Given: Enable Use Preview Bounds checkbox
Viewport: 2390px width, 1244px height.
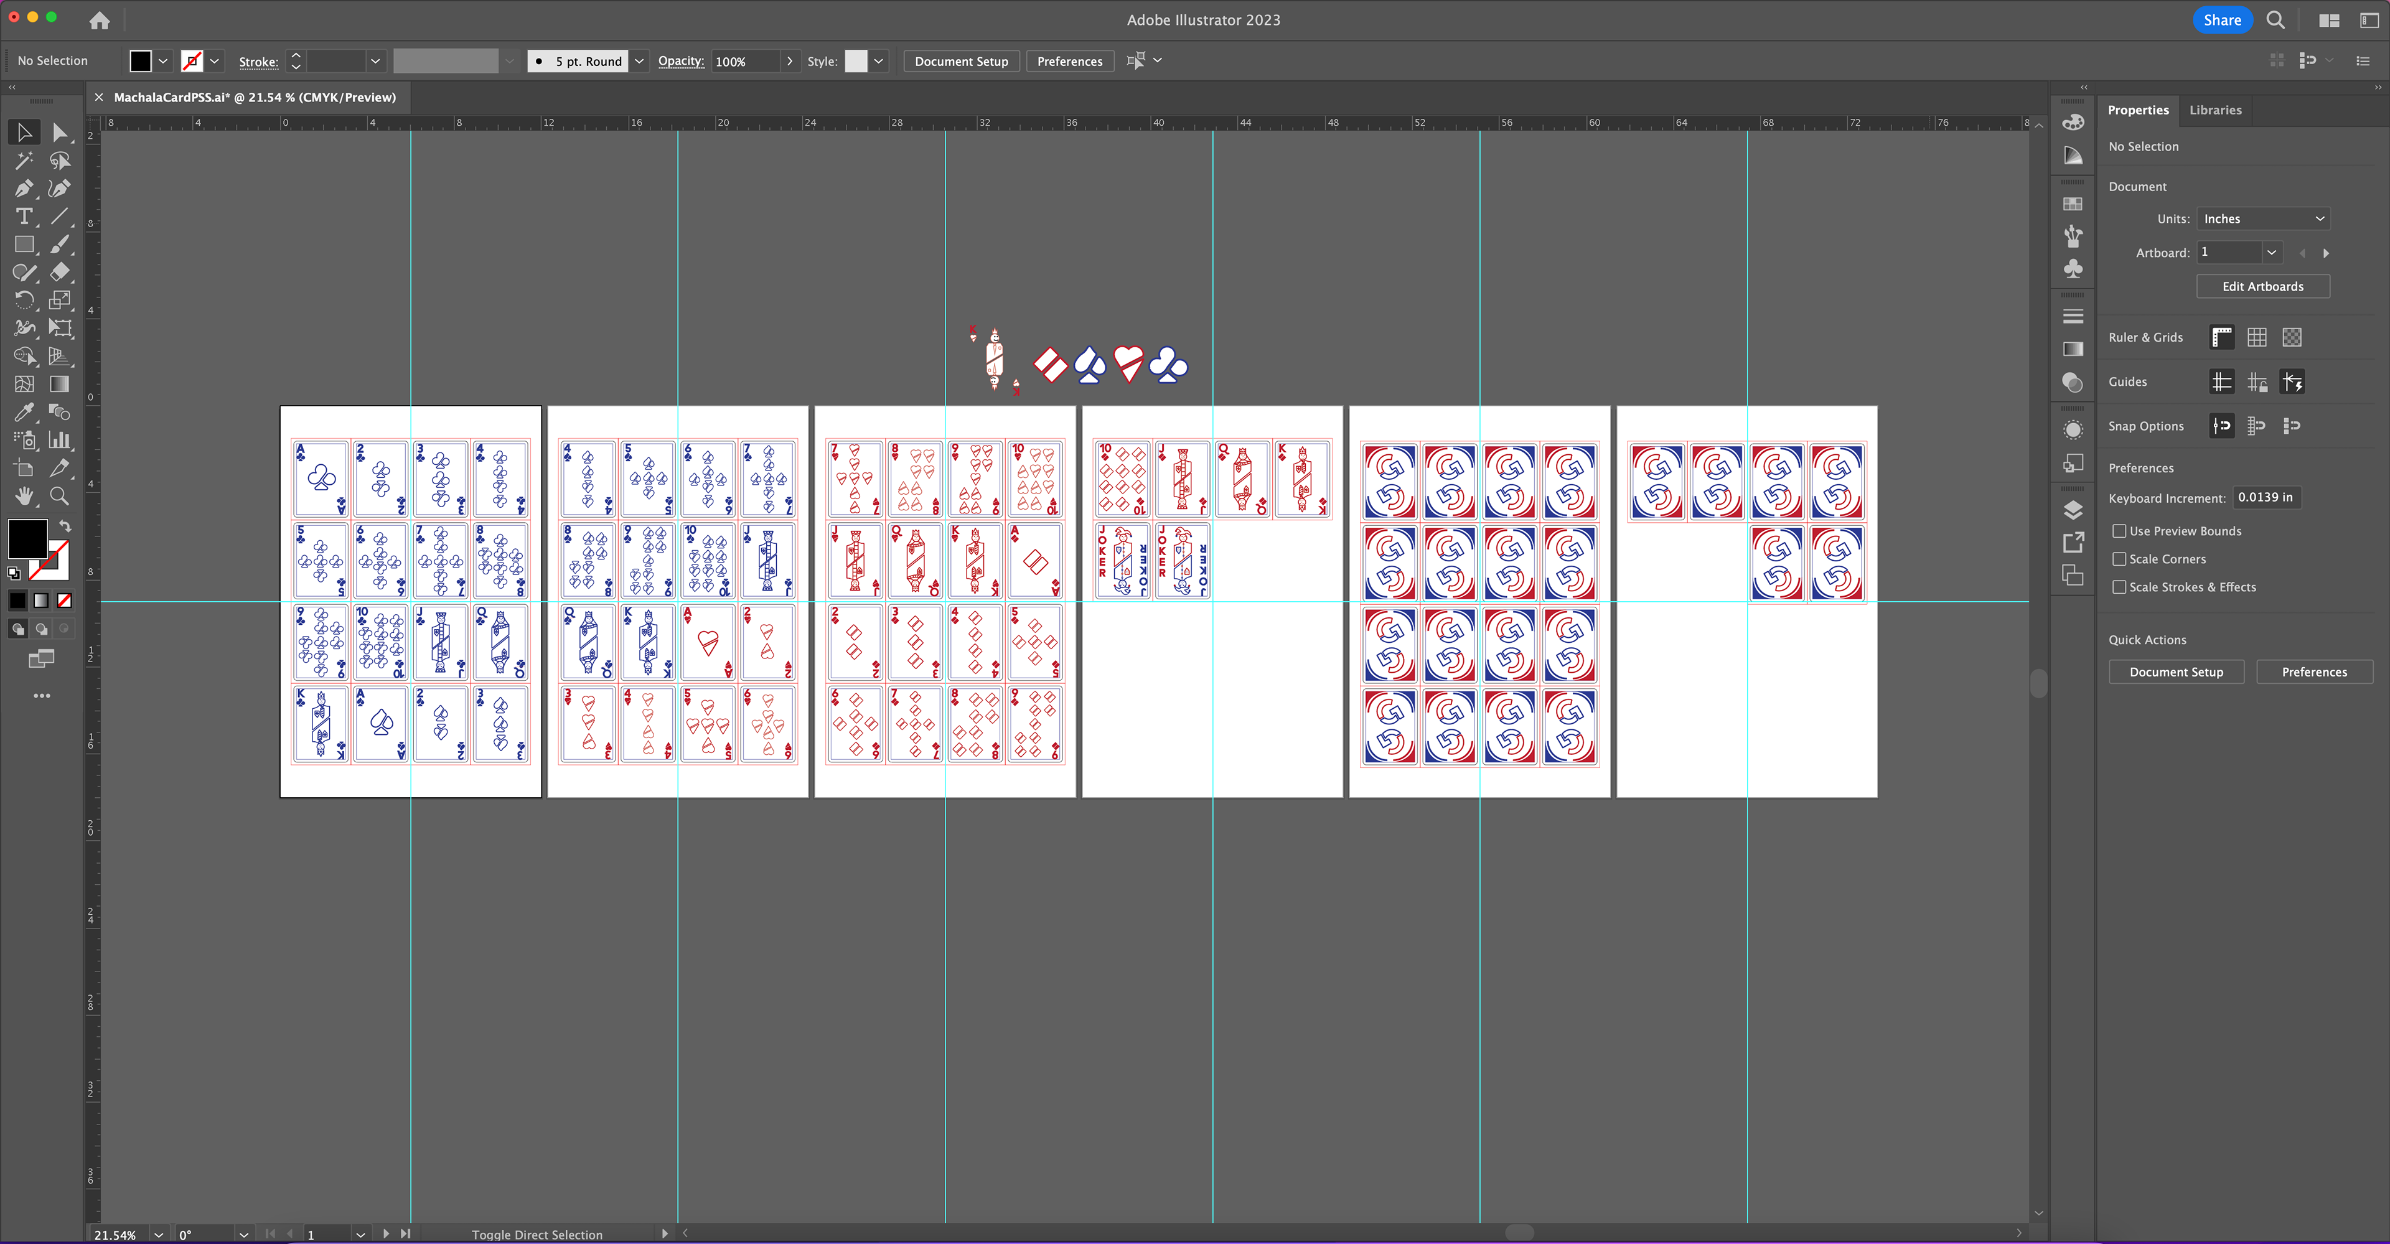Looking at the screenshot, I should point(2119,531).
